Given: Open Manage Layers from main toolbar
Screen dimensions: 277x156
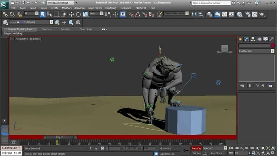Looking at the screenshot, I should [x=209, y=14].
